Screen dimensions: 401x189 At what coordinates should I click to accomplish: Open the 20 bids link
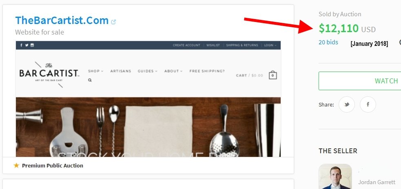pyautogui.click(x=328, y=42)
